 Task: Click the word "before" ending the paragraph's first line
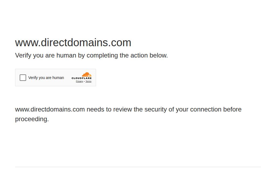pos(232,110)
